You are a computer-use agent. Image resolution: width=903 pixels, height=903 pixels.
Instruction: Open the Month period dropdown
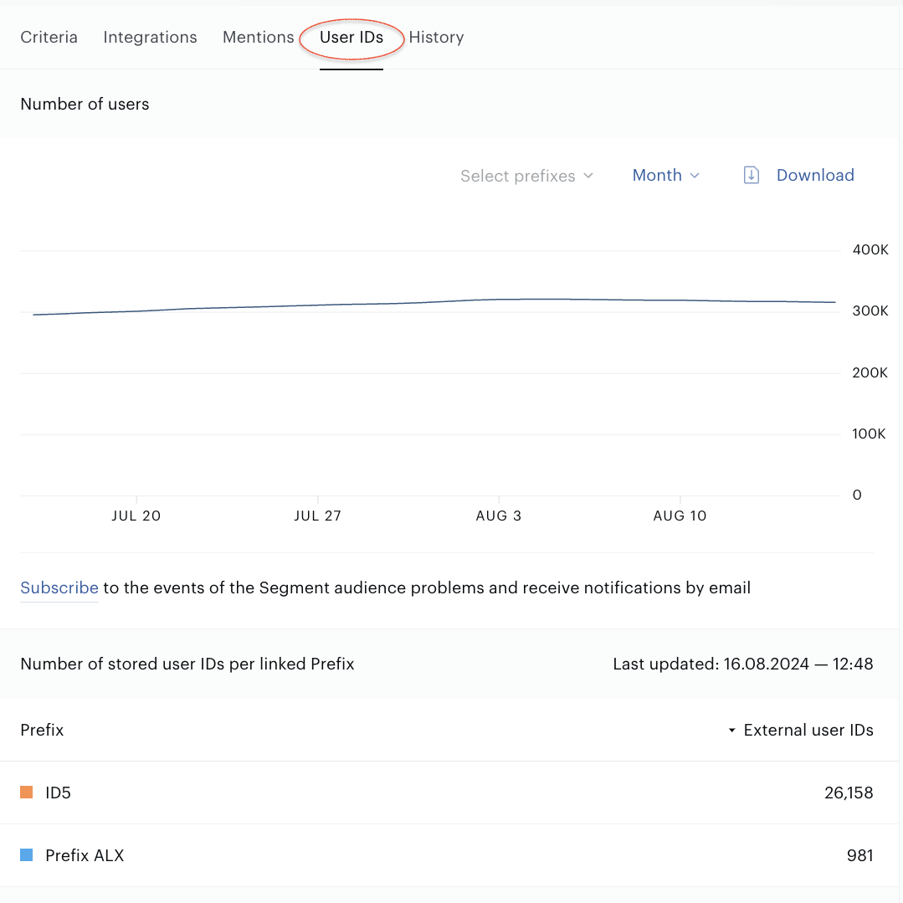[665, 175]
